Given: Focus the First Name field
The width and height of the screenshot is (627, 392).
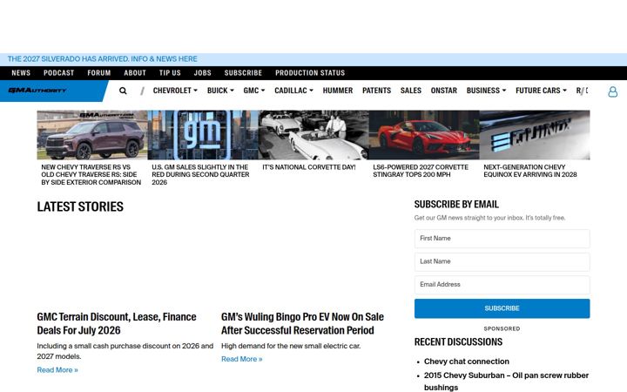Looking at the screenshot, I should coord(502,239).
